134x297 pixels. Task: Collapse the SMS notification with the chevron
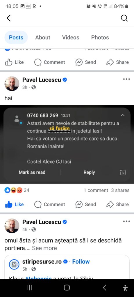tap(123, 115)
